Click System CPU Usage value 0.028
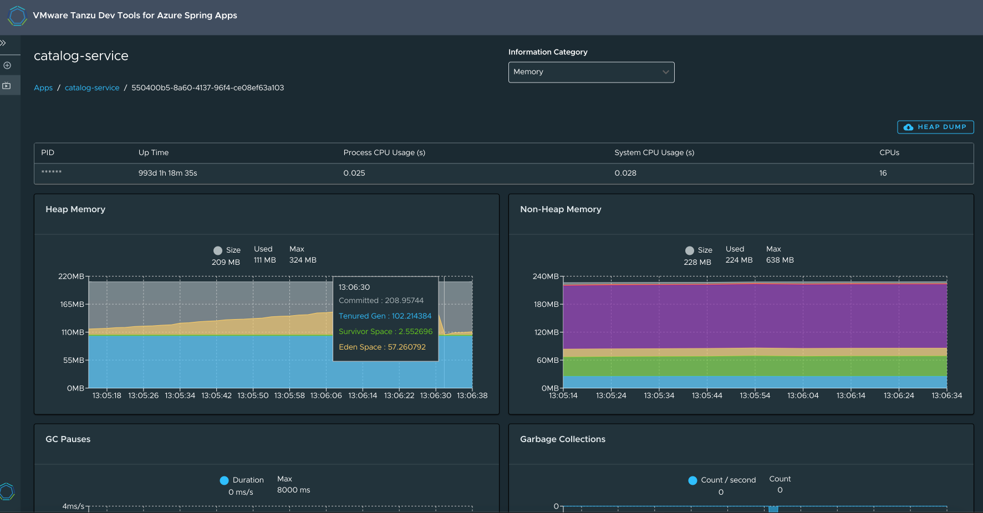The image size is (983, 513). click(625, 173)
